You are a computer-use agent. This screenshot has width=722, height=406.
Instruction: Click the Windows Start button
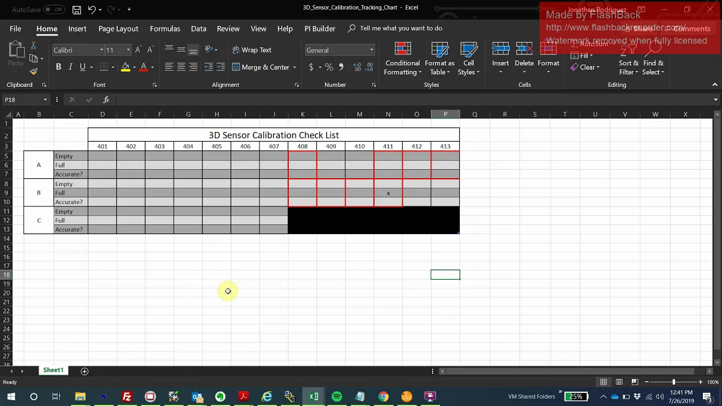(x=11, y=396)
